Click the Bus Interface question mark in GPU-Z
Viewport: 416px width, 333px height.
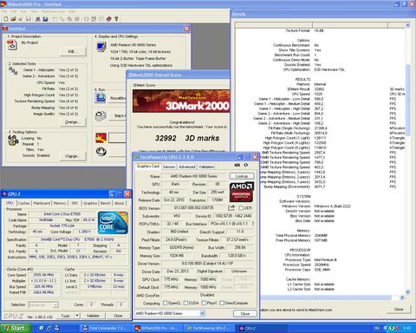[253, 224]
